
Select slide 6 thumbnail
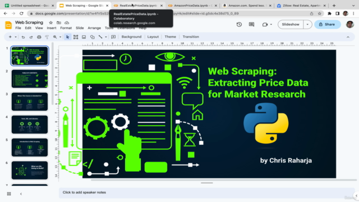(x=30, y=171)
